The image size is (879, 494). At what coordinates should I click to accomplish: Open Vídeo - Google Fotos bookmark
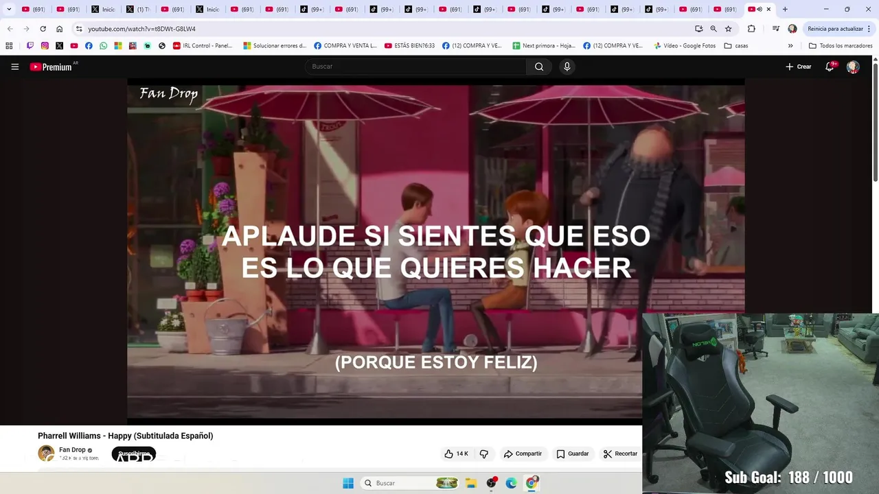(x=684, y=46)
